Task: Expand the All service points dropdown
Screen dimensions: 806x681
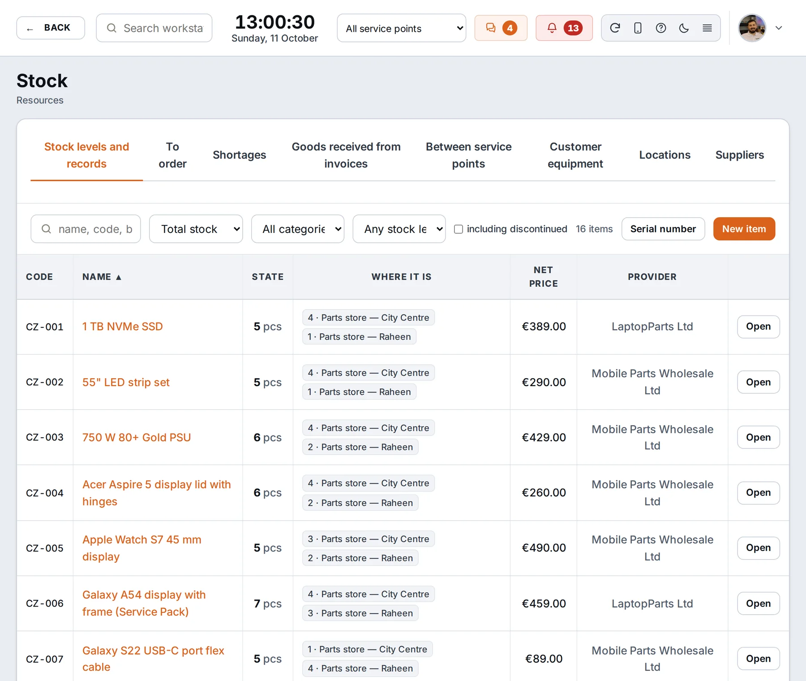Action: [x=401, y=28]
